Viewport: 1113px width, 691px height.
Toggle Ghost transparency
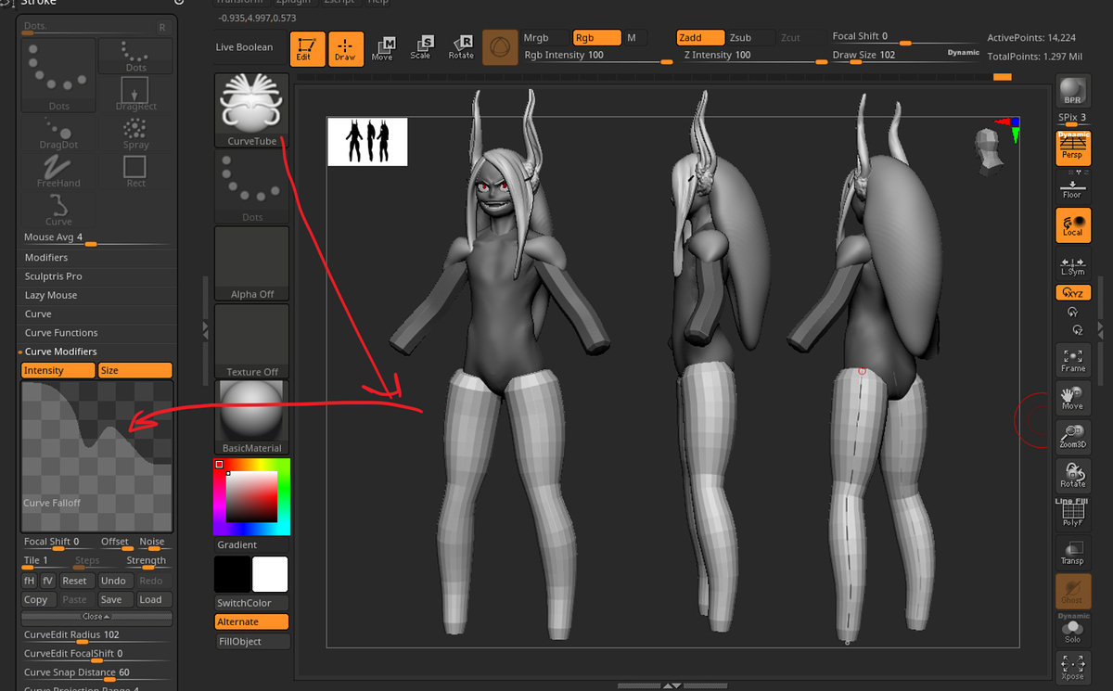click(1073, 590)
